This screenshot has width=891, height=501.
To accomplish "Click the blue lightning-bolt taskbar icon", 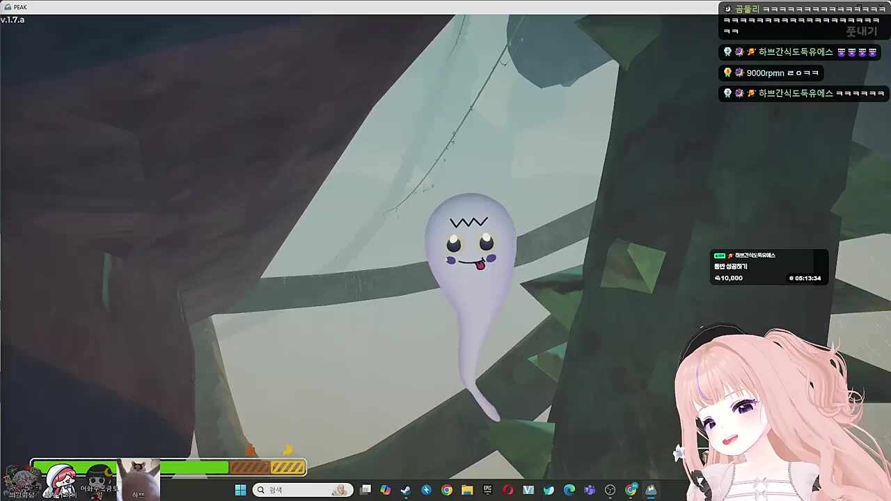I will coord(427,490).
